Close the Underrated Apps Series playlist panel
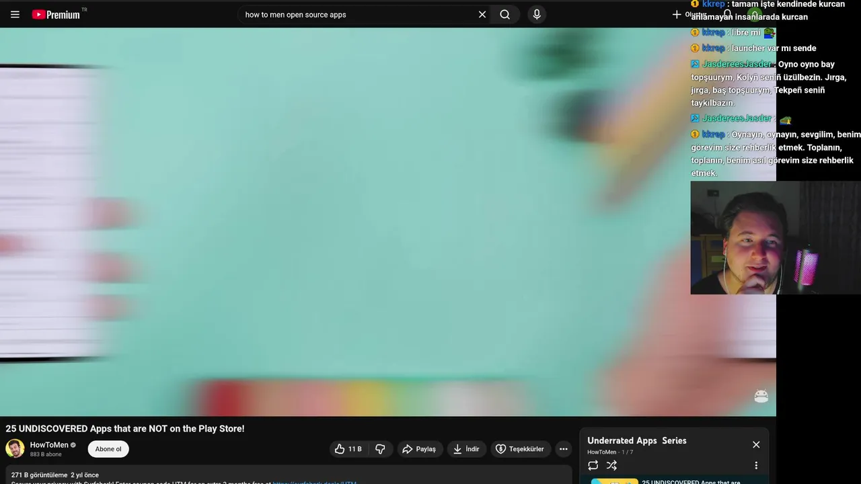 756,444
